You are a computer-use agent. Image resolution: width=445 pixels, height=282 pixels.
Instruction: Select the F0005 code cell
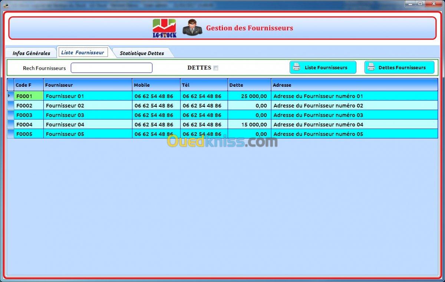(x=29, y=134)
